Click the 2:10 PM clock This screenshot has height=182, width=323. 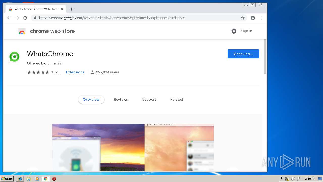[x=310, y=179]
